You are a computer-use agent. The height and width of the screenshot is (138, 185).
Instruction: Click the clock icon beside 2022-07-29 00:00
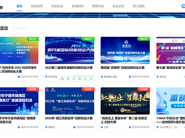pyautogui.click(x=130, y=127)
